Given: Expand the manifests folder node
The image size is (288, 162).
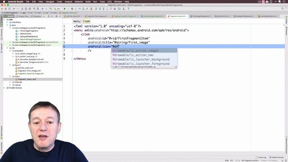Looking at the screenshot, I should pos(7,22).
